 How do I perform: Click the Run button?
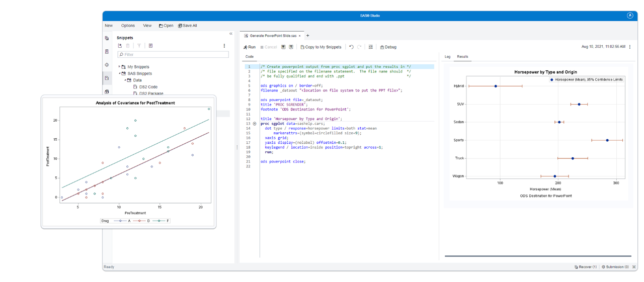tap(250, 47)
